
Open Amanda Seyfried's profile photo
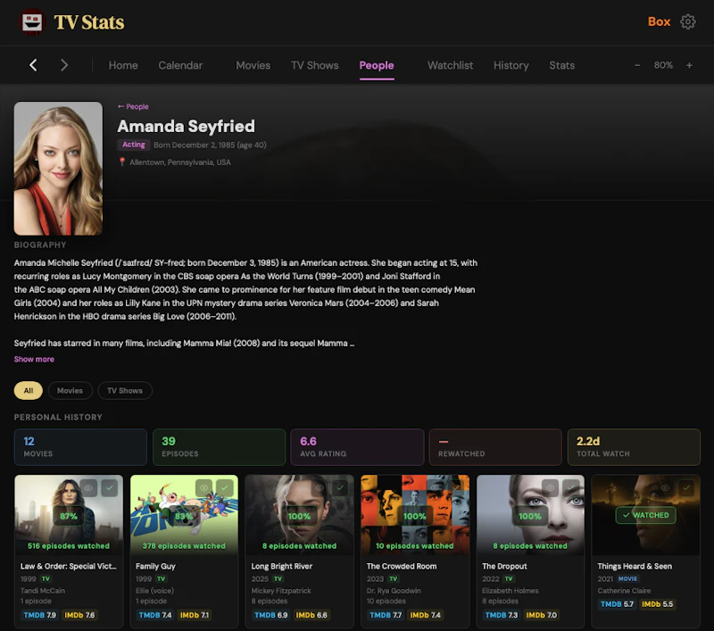58,169
